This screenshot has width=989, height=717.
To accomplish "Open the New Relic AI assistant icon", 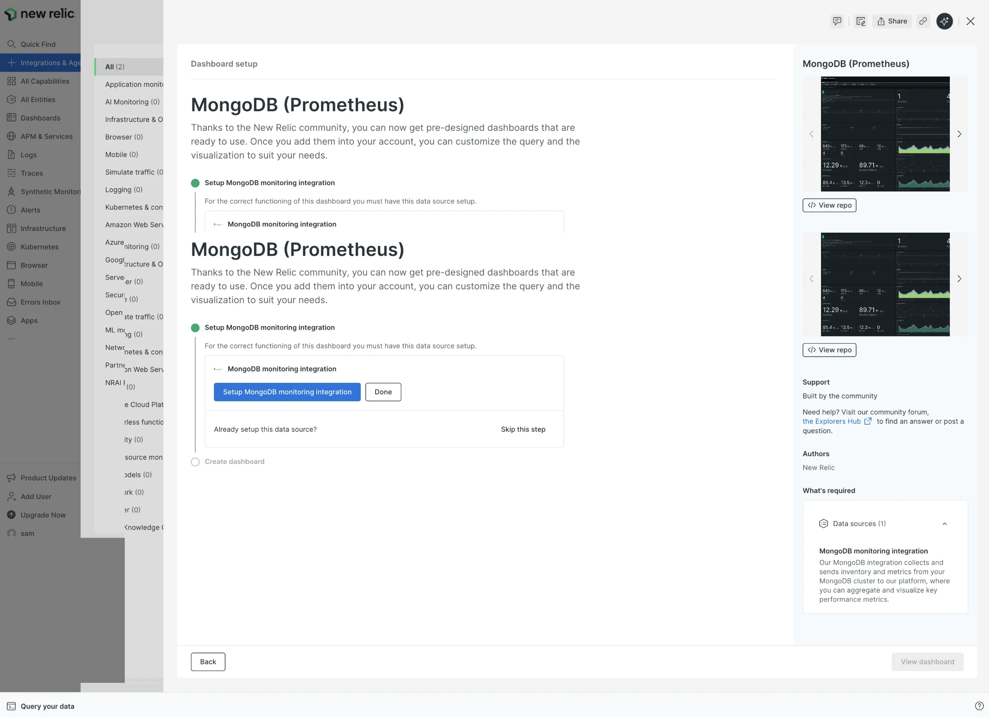I will click(x=944, y=21).
